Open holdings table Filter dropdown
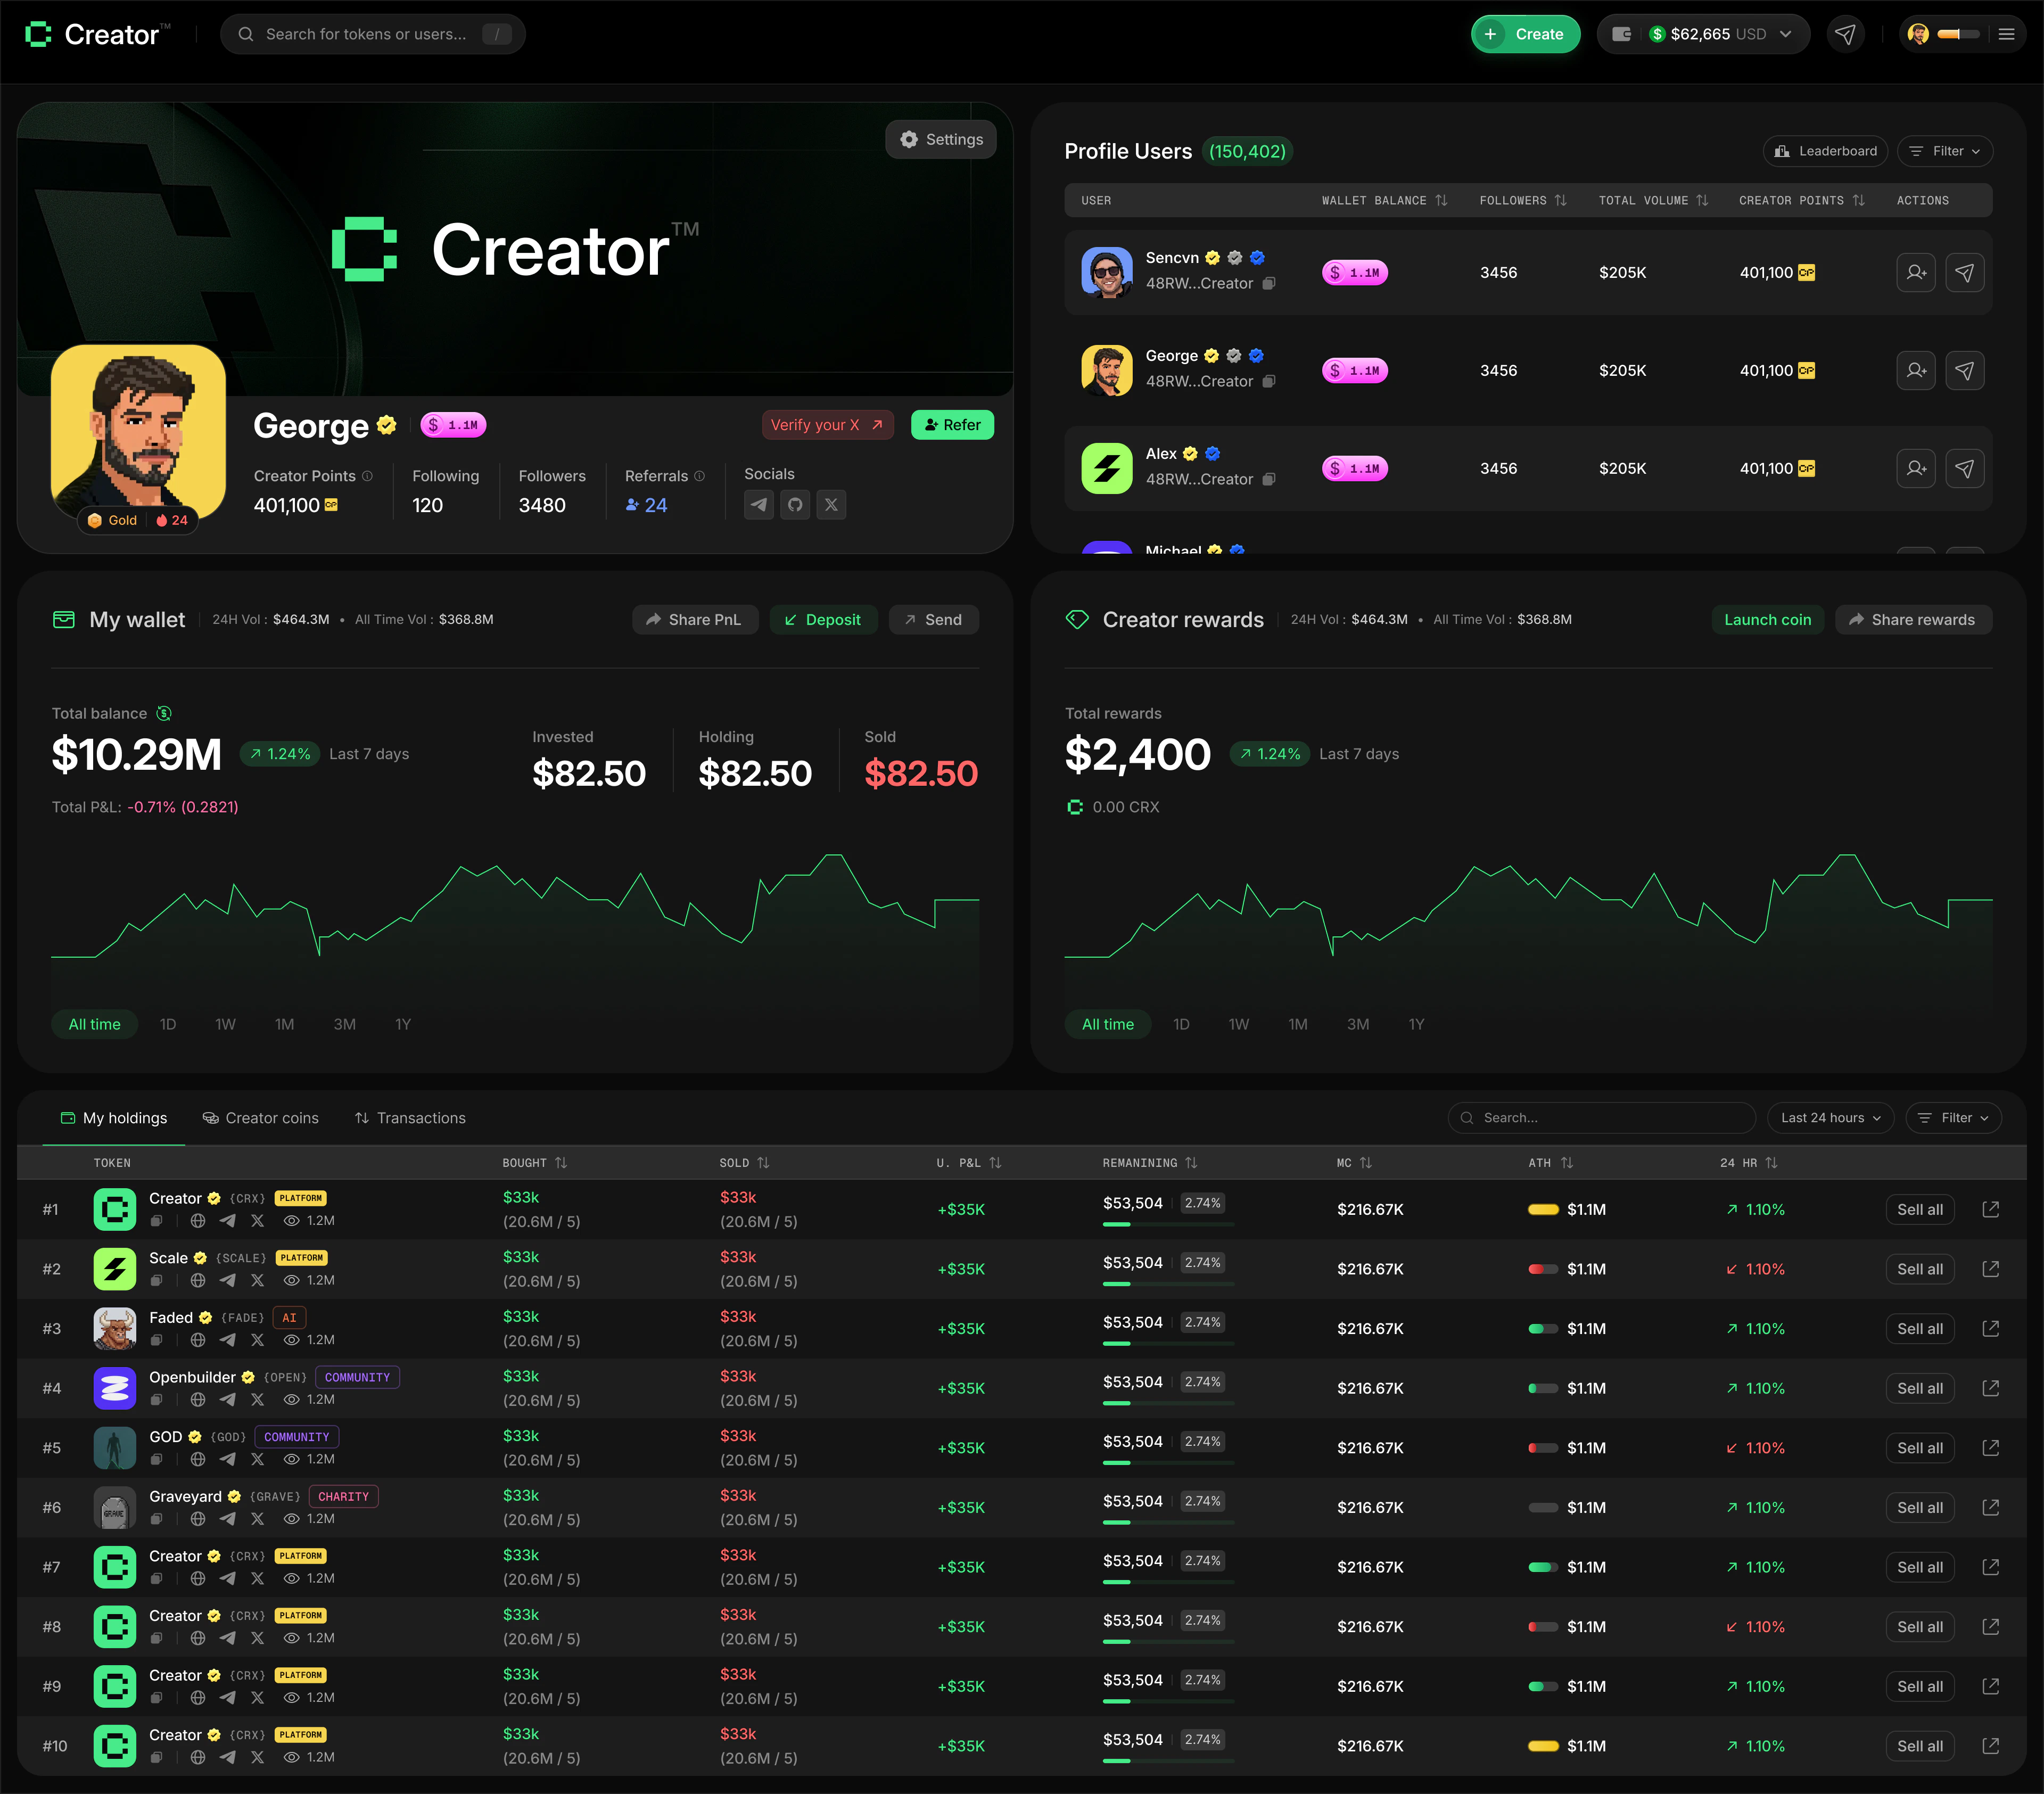This screenshot has width=2044, height=1794. [x=1953, y=1118]
